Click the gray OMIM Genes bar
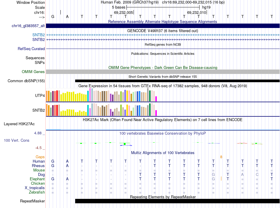 (163, 72)
